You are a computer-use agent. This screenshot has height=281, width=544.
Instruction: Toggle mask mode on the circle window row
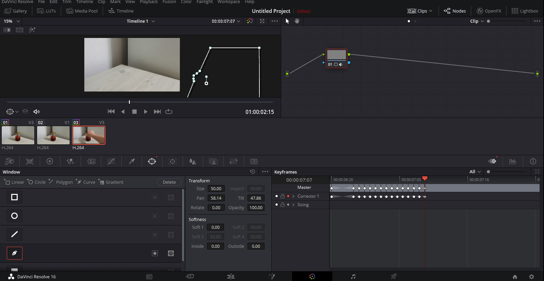[171, 216]
